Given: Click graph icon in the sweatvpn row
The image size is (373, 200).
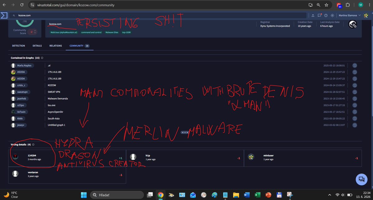Looking at the screenshot, I should click(x=355, y=92).
